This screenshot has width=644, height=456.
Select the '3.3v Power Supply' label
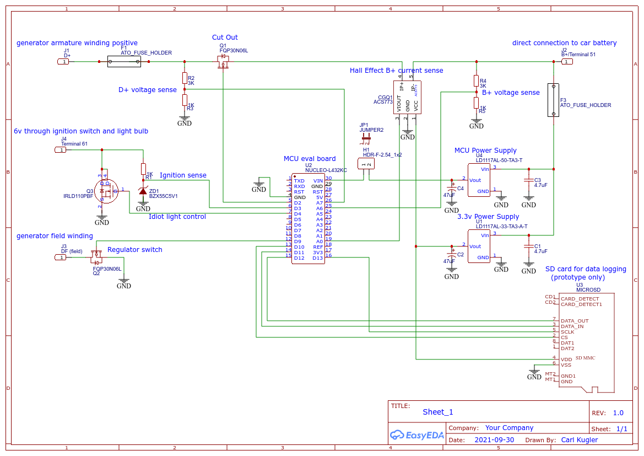(x=488, y=217)
